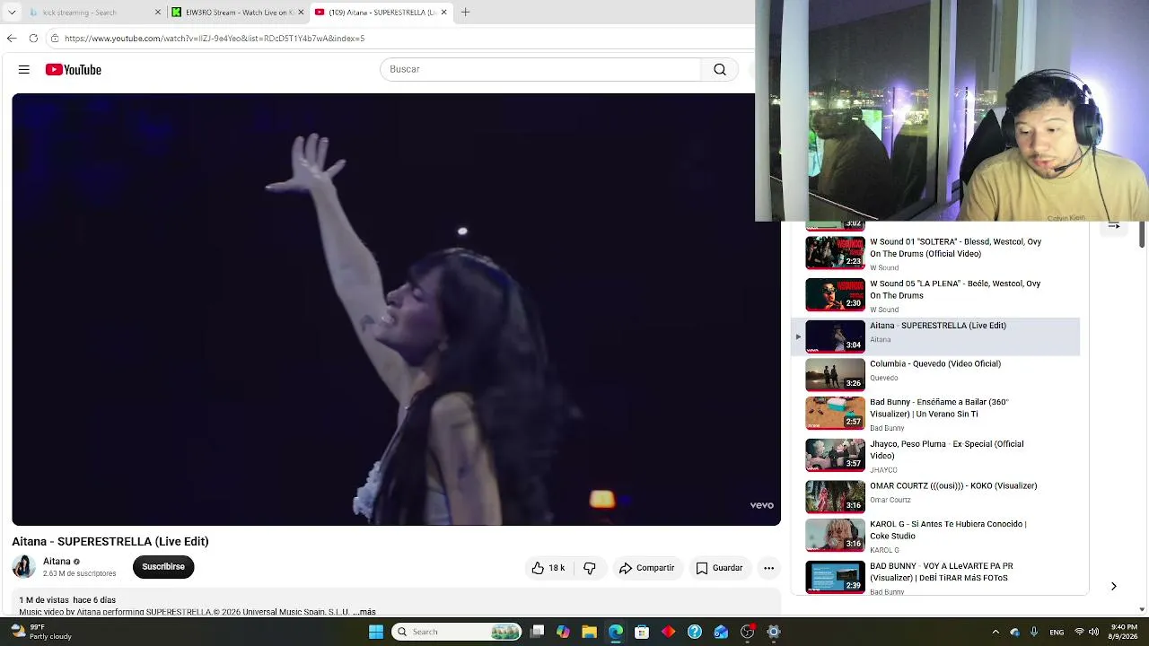Click the right chevron below the playlist
The image size is (1149, 646).
point(1113,586)
